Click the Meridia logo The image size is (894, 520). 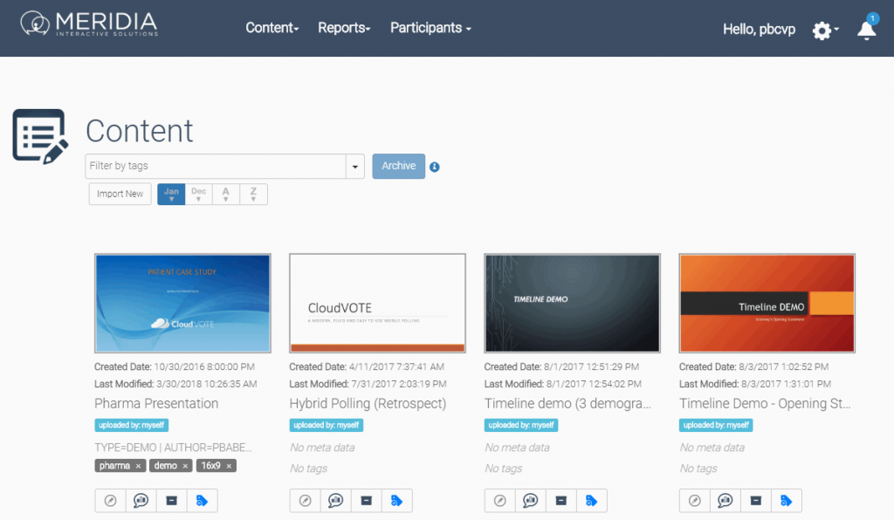click(89, 24)
